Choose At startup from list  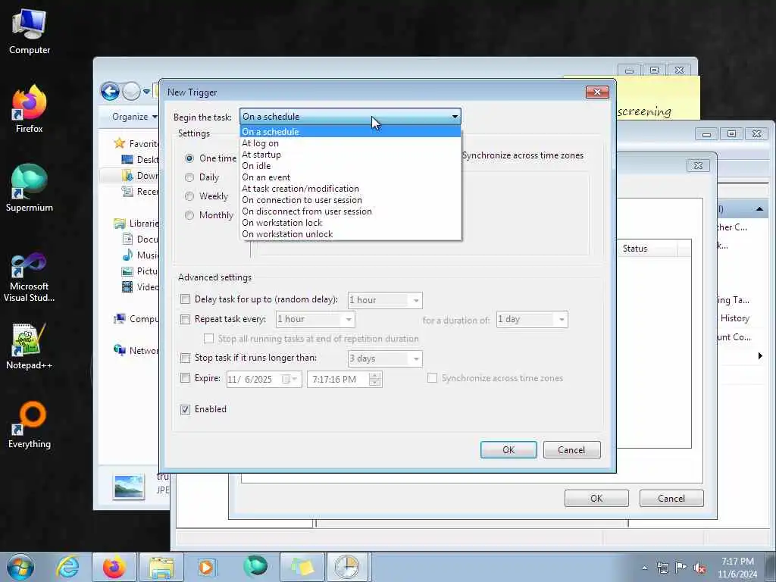350,155
